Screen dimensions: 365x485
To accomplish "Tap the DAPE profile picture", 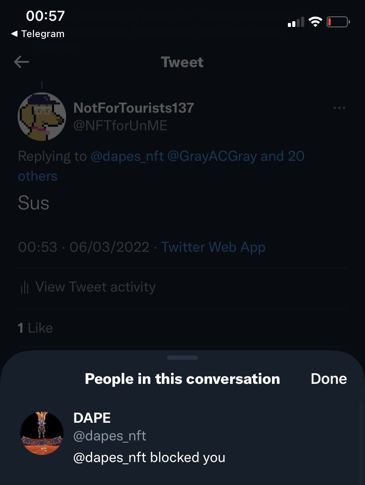I will click(x=42, y=433).
